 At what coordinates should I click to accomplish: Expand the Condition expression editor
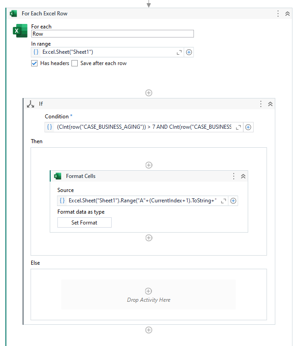[238, 127]
